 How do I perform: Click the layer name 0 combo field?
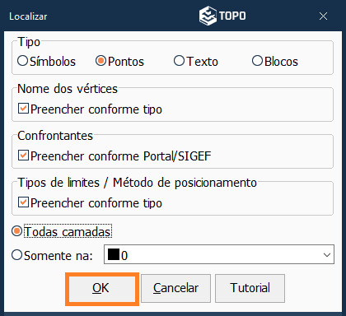coord(219,254)
